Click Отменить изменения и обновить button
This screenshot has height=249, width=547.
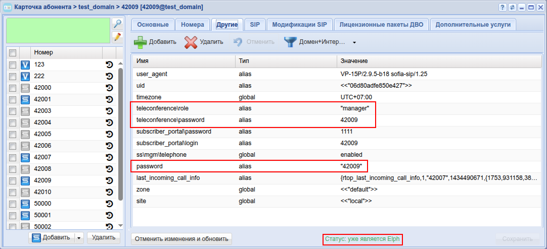point(181,239)
